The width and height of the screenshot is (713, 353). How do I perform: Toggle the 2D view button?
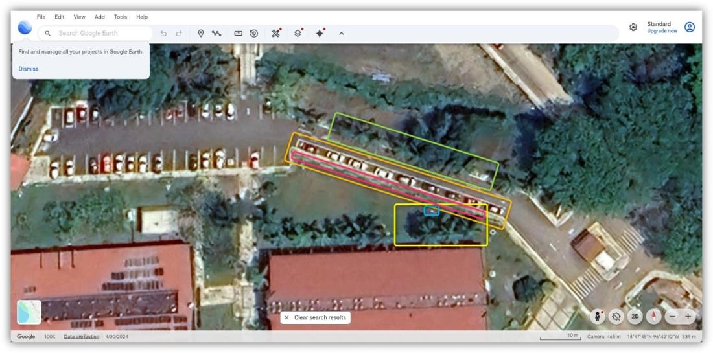coord(635,317)
